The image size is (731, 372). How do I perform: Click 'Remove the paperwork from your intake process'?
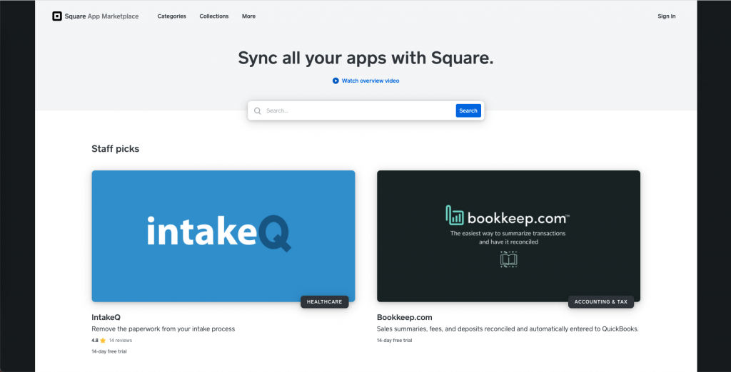163,329
